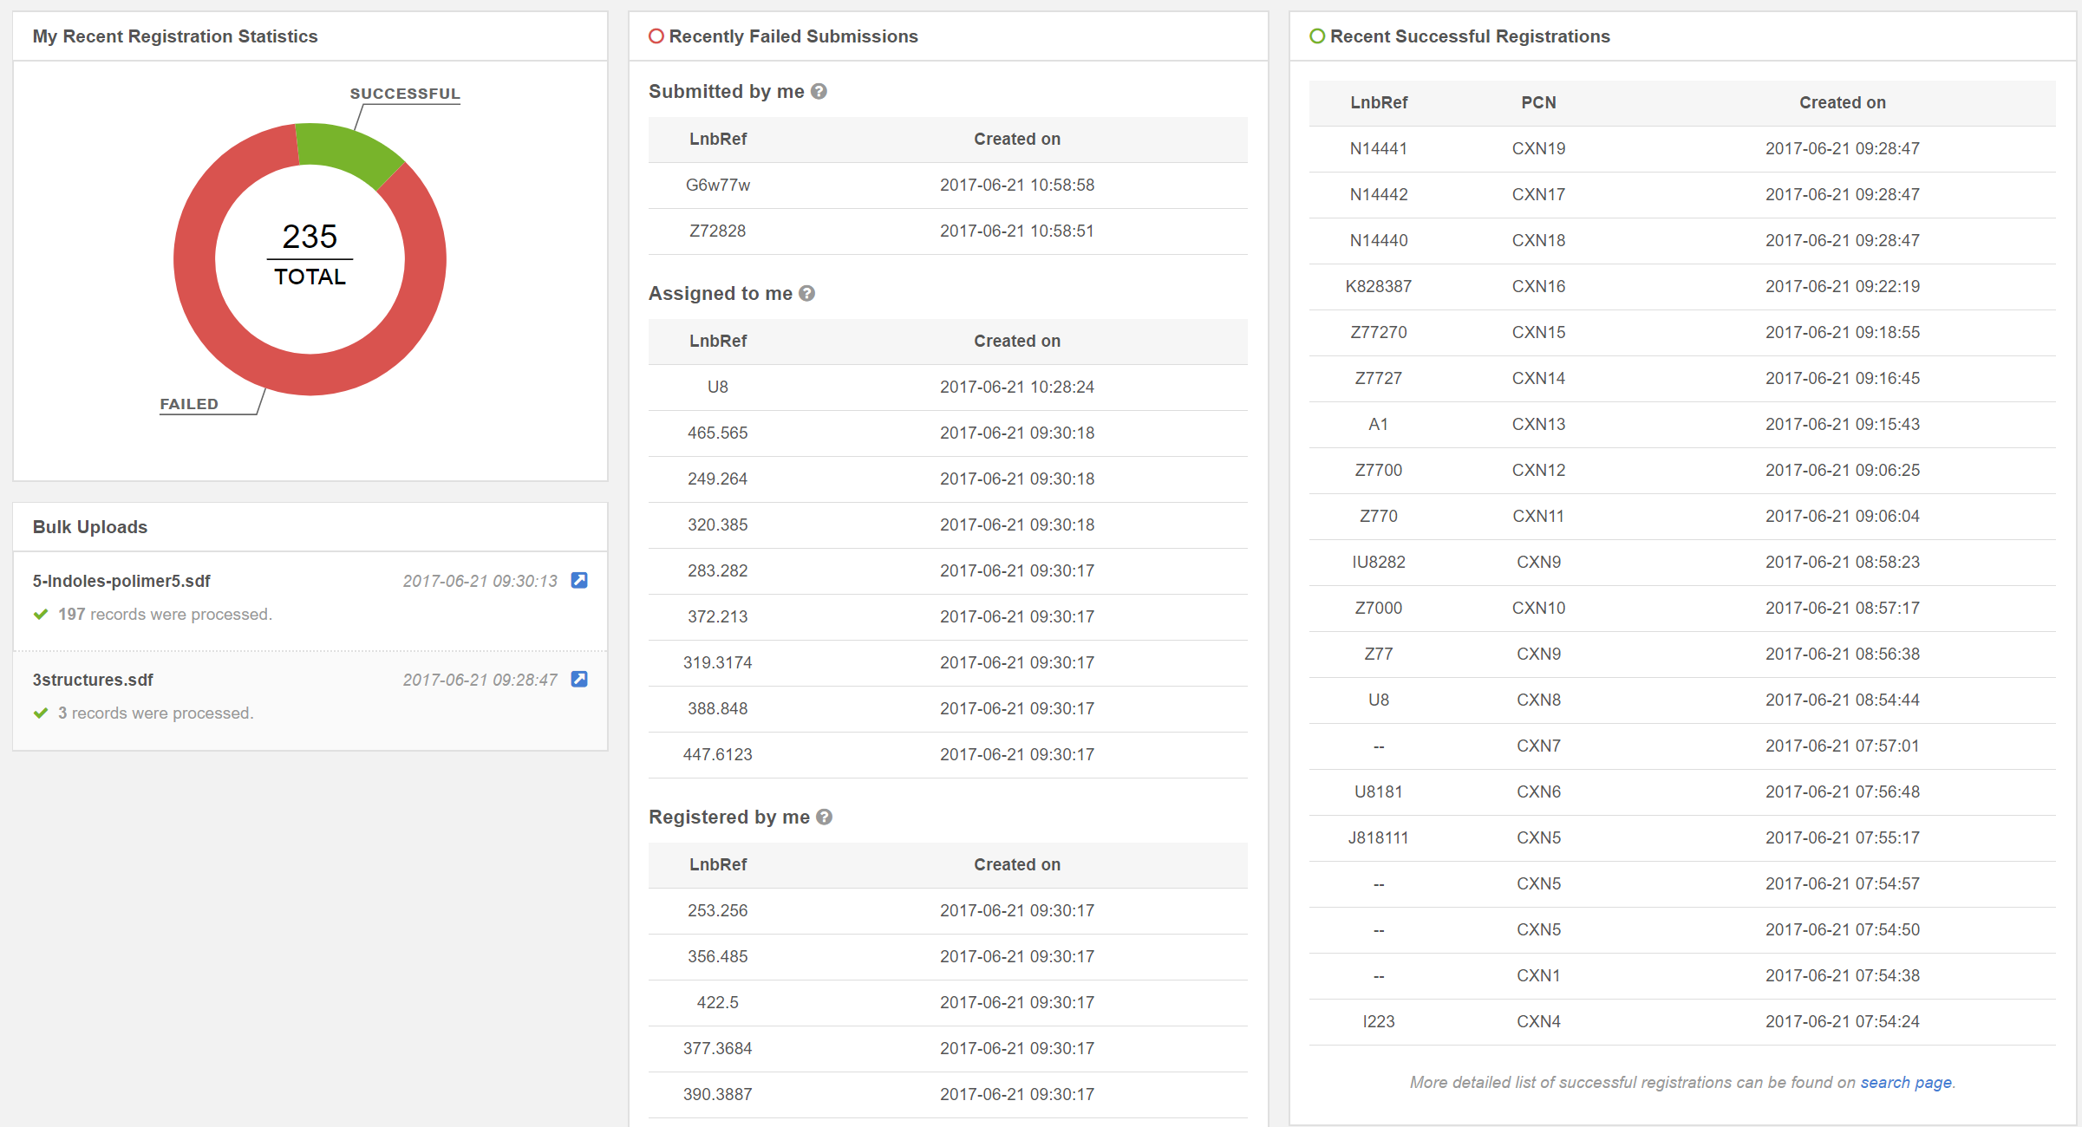Click PCN column header in successful registrations
Image resolution: width=2082 pixels, height=1127 pixels.
pyautogui.click(x=1538, y=102)
